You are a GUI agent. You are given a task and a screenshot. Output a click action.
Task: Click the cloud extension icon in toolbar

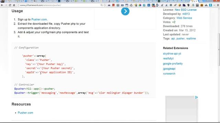click(109, 5)
